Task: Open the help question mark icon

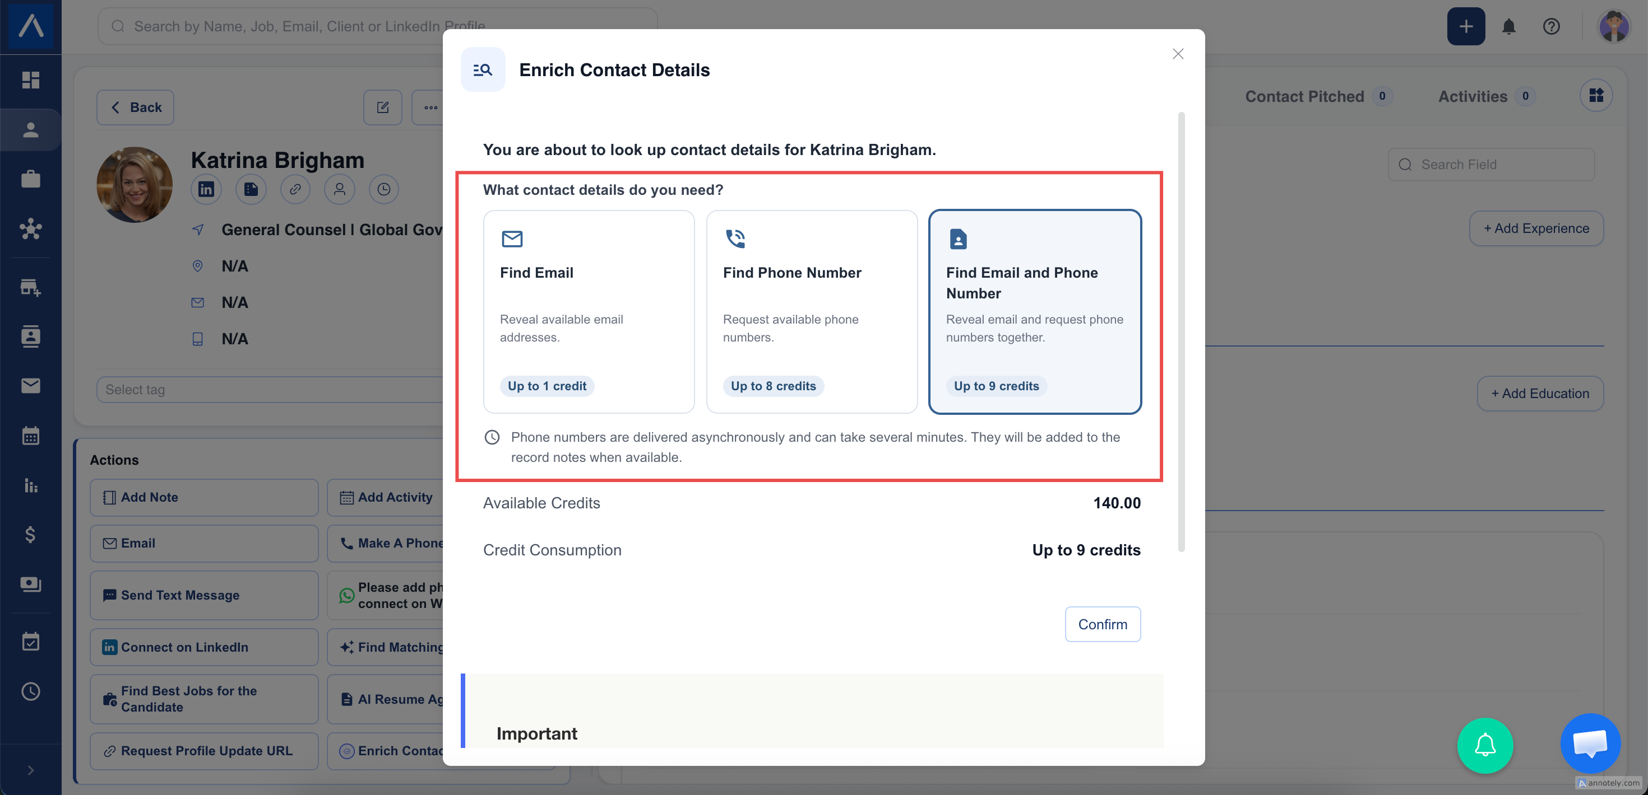Action: [1551, 26]
